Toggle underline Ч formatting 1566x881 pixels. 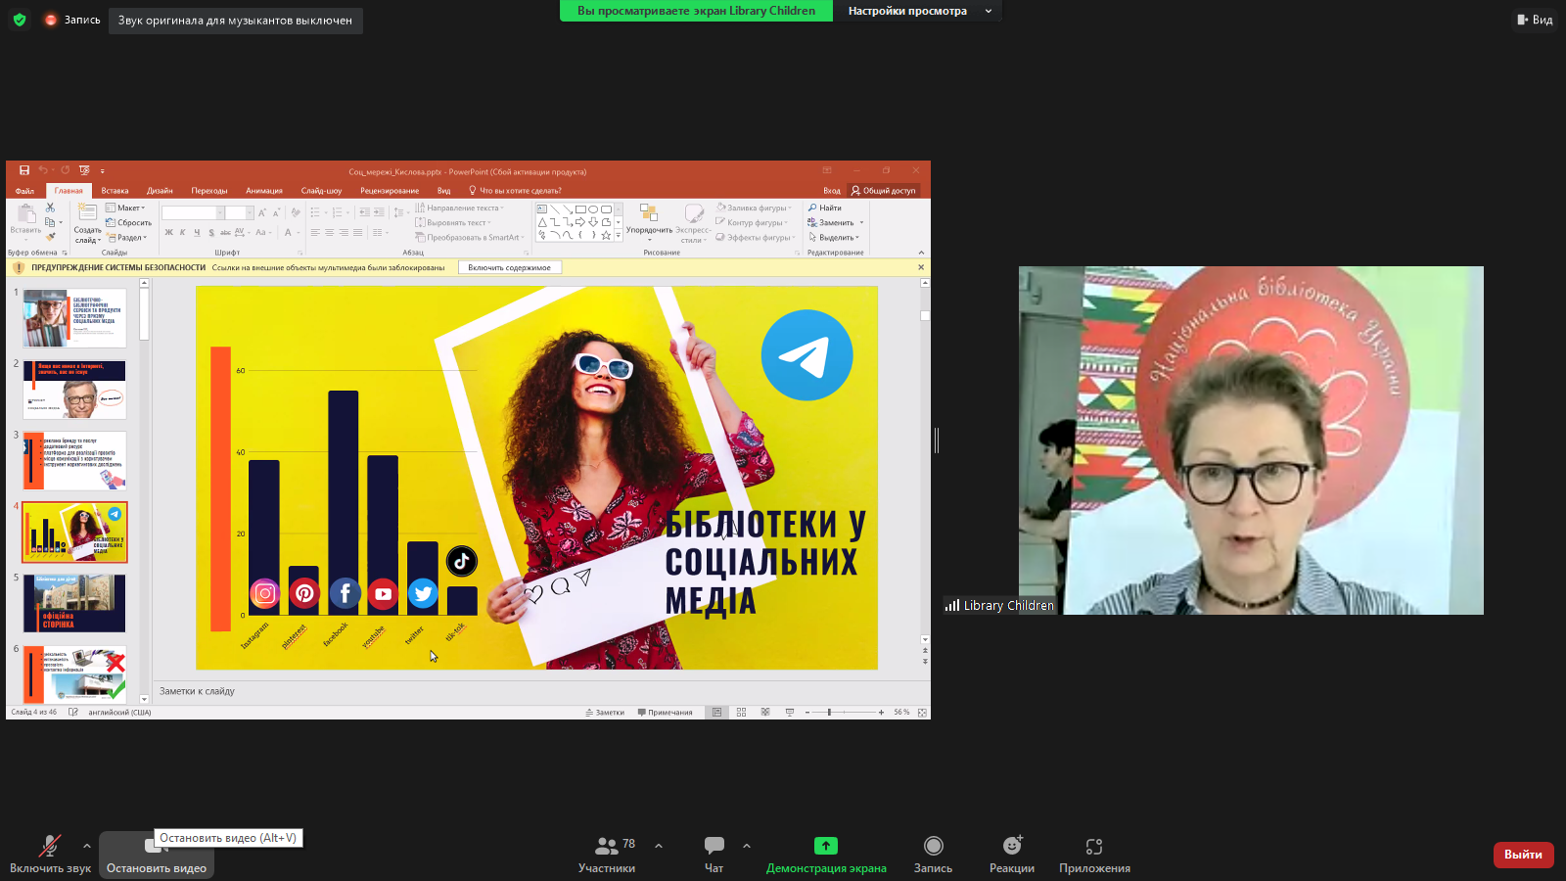click(x=197, y=233)
